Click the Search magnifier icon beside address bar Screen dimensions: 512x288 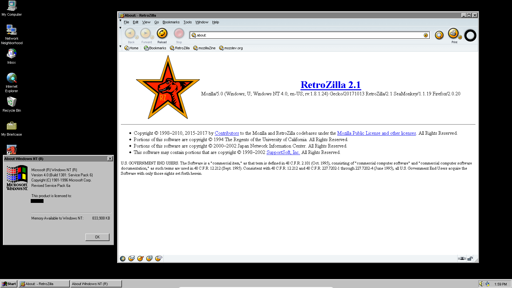(439, 35)
